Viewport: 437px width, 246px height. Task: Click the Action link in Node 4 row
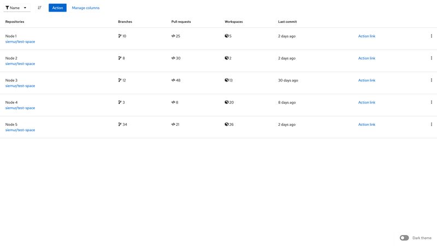point(367,102)
